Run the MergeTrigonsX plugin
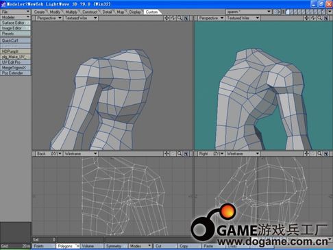The width and height of the screenshot is (333, 250). pyautogui.click(x=15, y=68)
